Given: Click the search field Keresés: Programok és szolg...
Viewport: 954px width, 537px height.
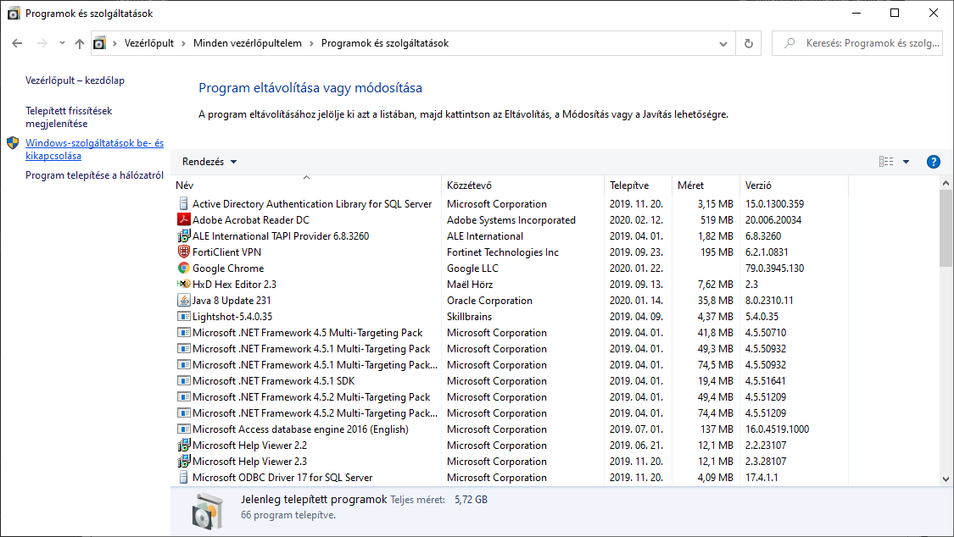Looking at the screenshot, I should pyautogui.click(x=857, y=44).
